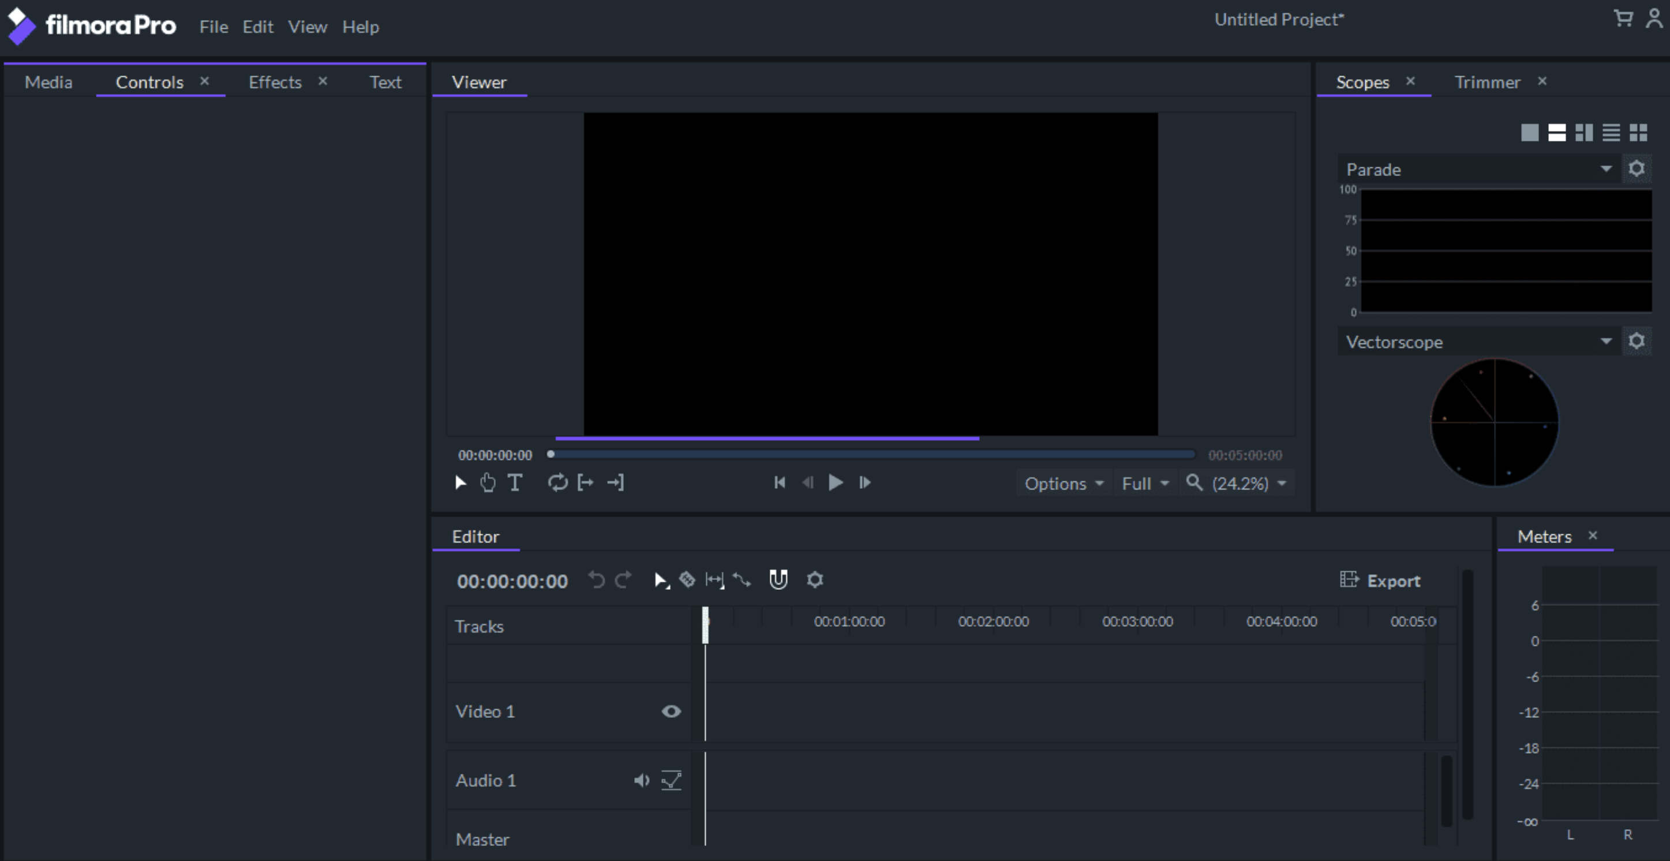Select the Scopes tab
The image size is (1670, 861).
1362,82
